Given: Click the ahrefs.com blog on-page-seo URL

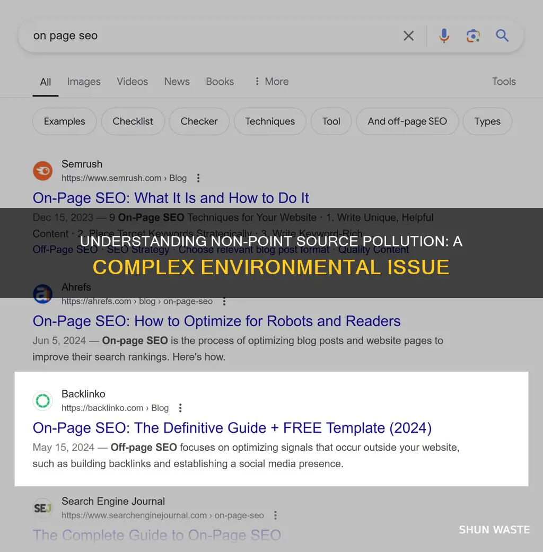Looking at the screenshot, I should pyautogui.click(x=137, y=301).
